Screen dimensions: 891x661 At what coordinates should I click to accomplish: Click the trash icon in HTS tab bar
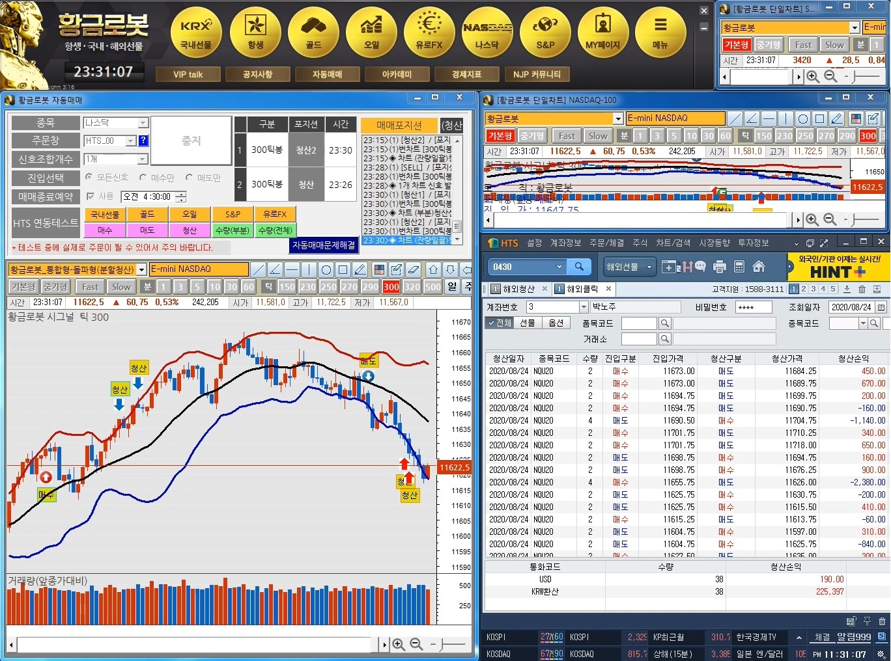(862, 289)
